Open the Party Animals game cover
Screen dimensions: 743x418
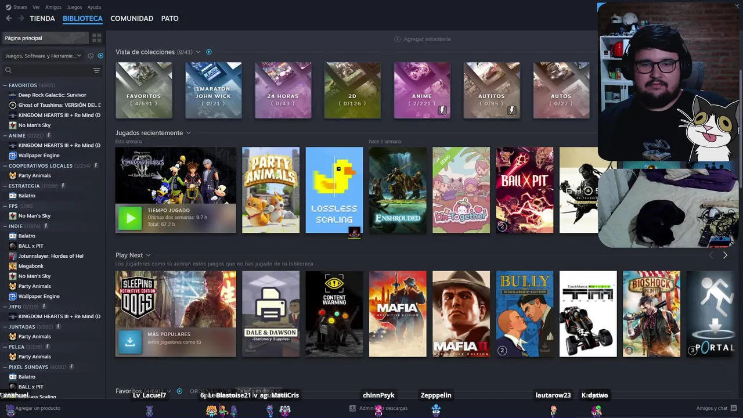(270, 190)
